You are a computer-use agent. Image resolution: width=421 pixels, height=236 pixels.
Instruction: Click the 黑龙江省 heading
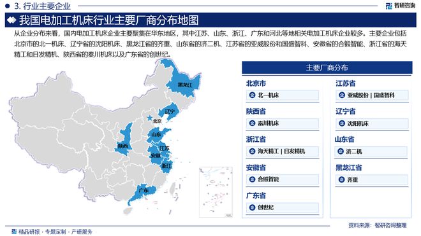(x=349, y=167)
